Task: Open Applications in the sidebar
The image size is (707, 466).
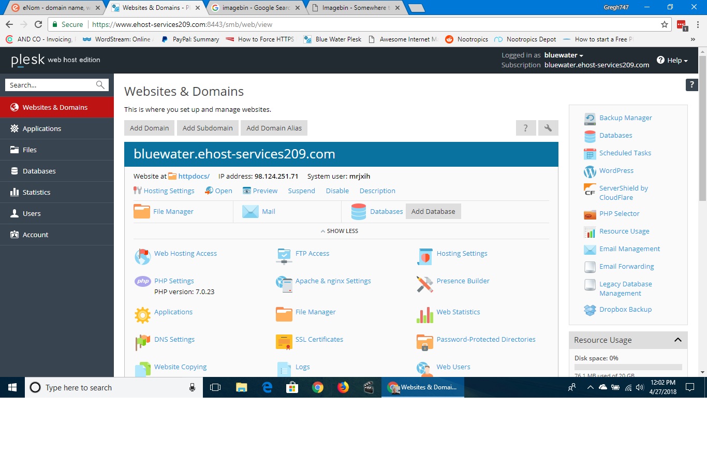Action: coord(57,128)
